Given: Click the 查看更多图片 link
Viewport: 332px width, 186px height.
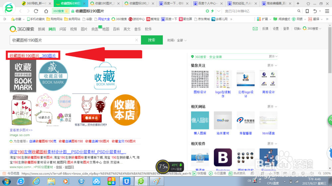Looking at the screenshot, I should click(x=21, y=130).
